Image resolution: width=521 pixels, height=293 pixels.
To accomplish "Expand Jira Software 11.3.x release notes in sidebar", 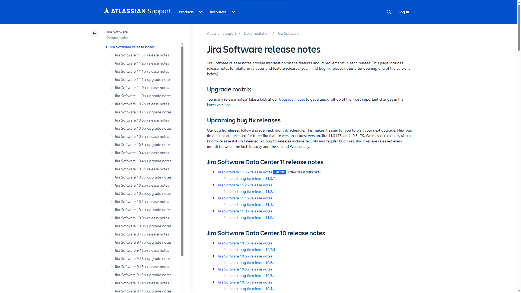I will 112,55.
